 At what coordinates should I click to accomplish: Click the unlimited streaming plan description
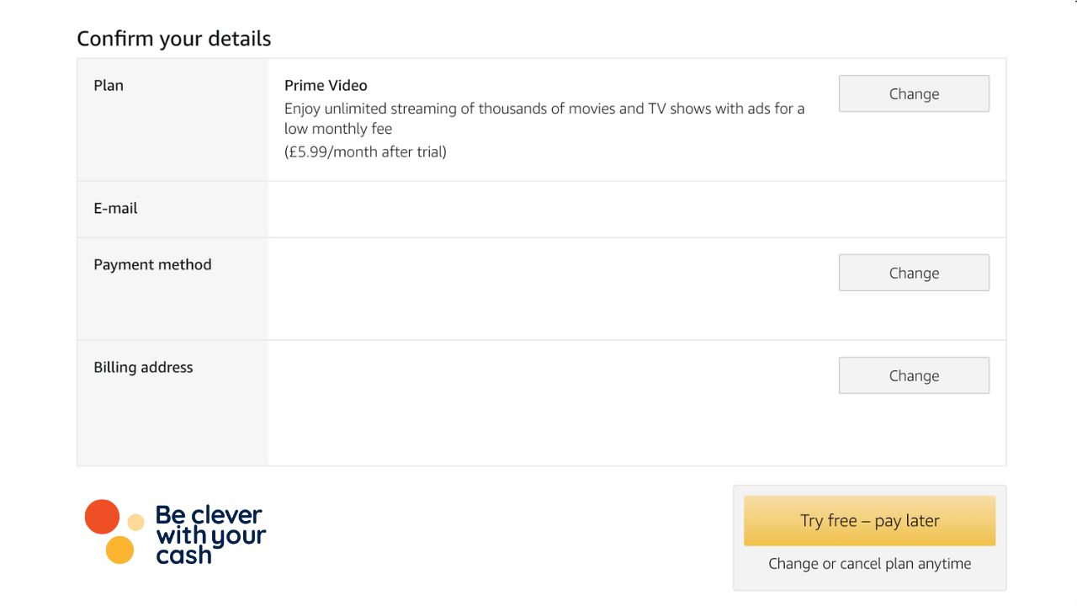coord(544,119)
